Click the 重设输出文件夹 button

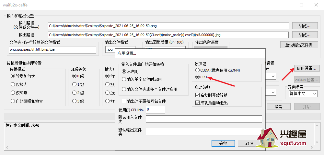299,44
